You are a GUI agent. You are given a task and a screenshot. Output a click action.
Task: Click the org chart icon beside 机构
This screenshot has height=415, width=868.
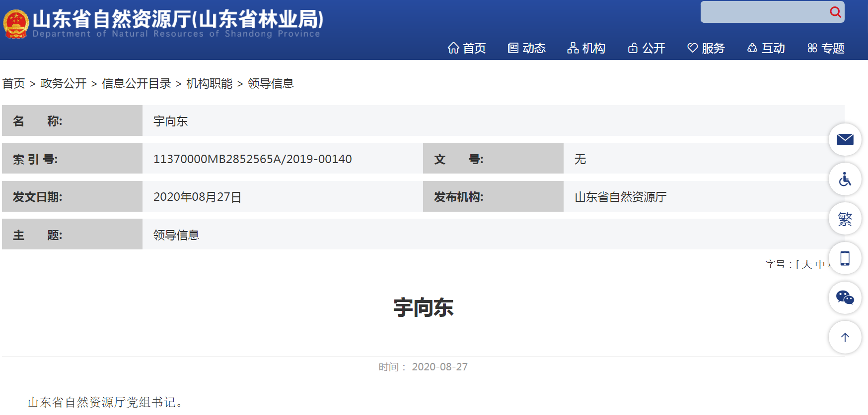pos(573,48)
